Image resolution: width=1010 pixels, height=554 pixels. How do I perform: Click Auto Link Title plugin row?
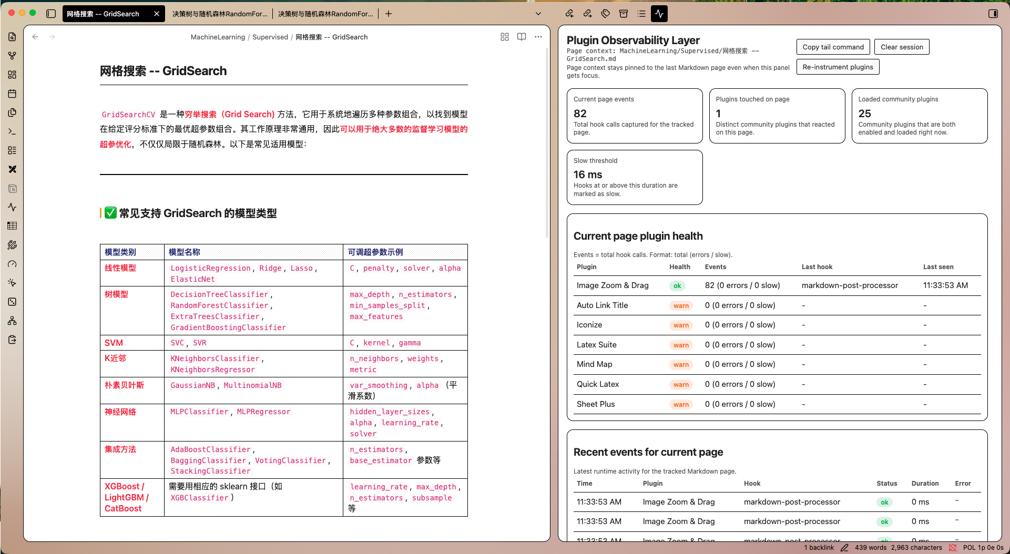(777, 305)
